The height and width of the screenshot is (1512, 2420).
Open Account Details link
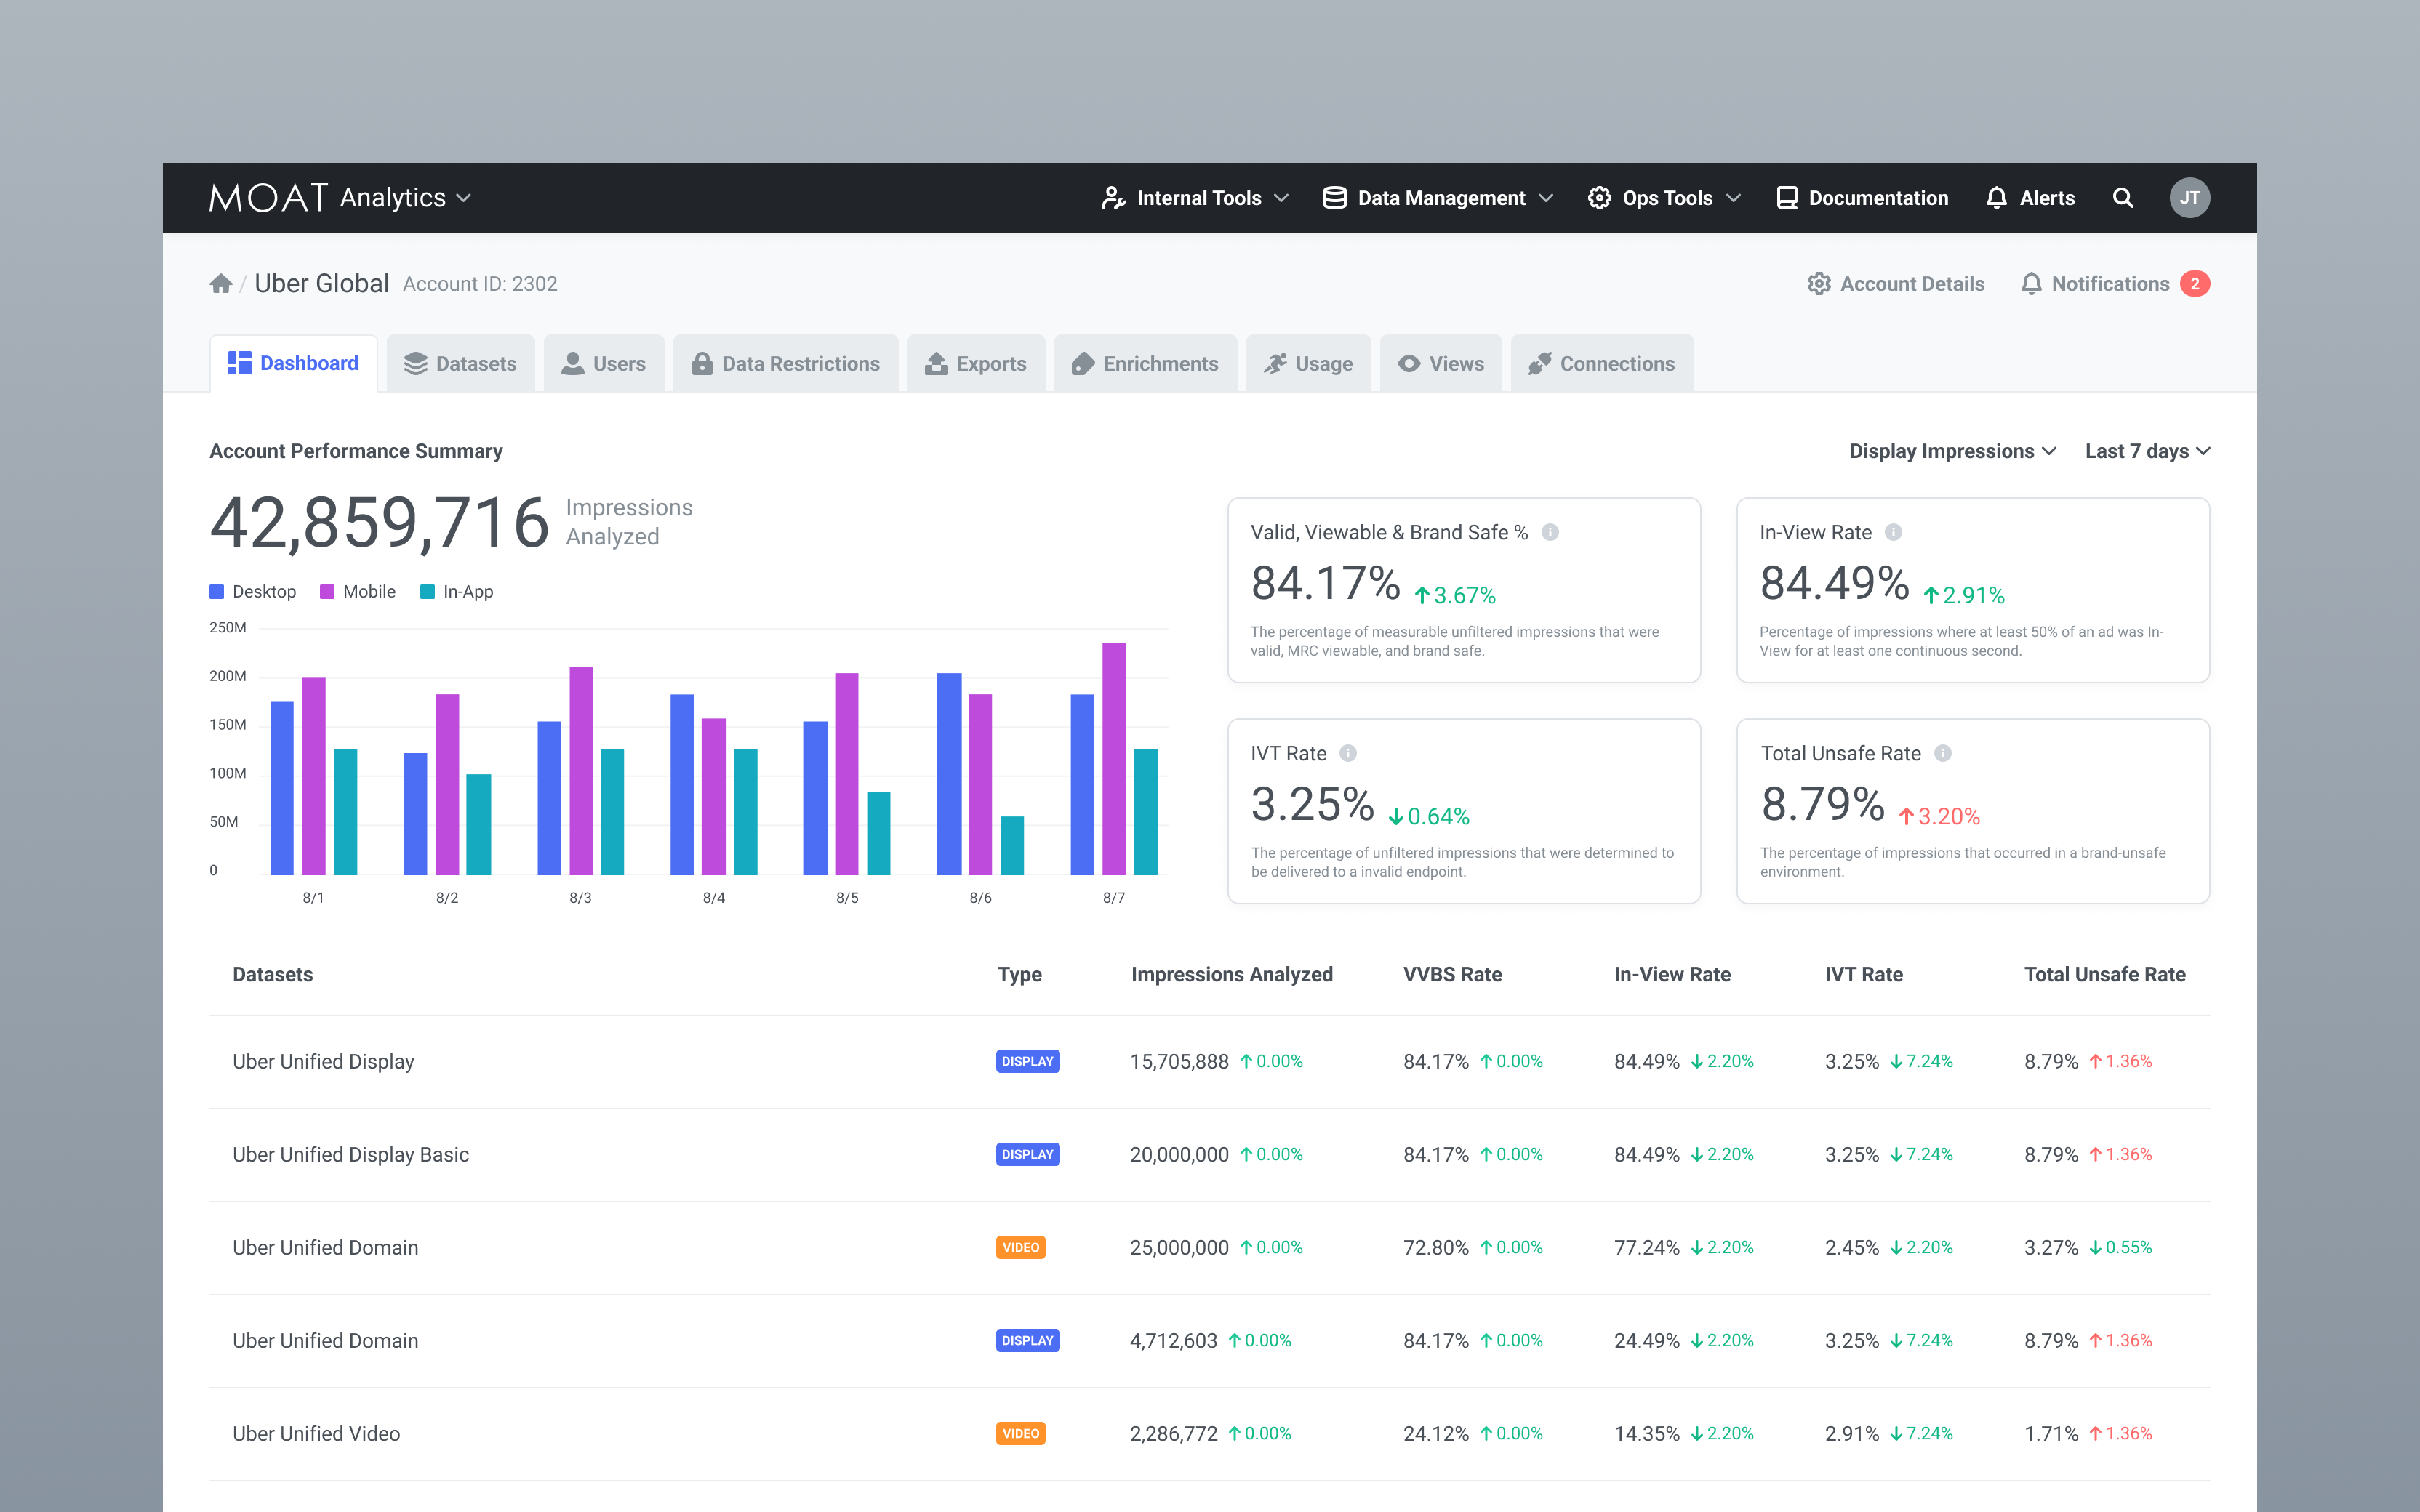[x=1896, y=284]
